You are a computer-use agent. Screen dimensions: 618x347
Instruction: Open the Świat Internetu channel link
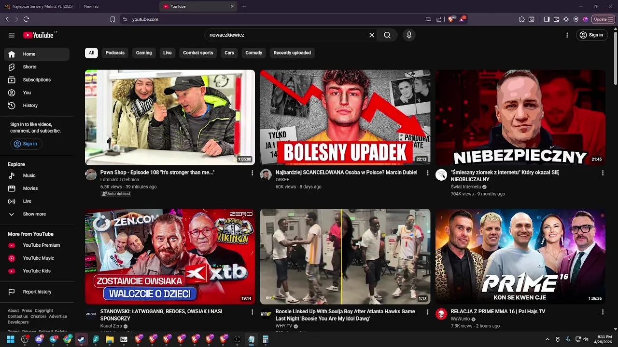[x=466, y=187]
